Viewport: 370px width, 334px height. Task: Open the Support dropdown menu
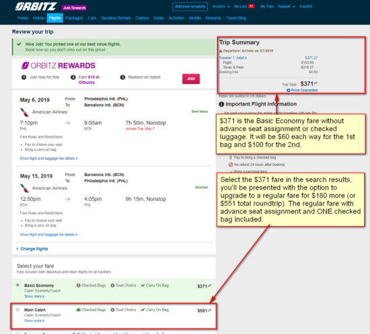pyautogui.click(x=287, y=6)
